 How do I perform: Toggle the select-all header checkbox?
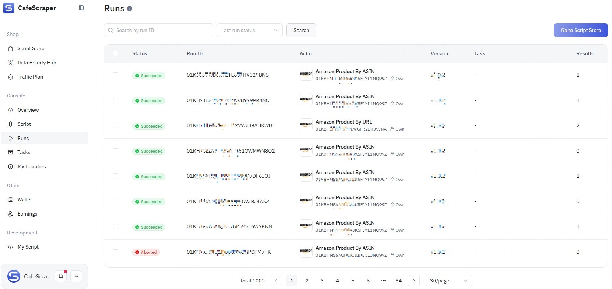click(115, 53)
